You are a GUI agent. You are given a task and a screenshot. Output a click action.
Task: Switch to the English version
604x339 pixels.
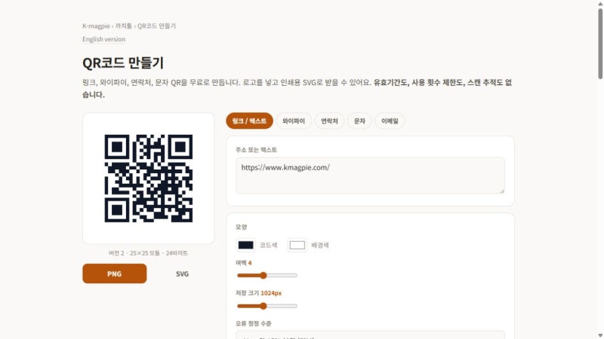tap(103, 39)
